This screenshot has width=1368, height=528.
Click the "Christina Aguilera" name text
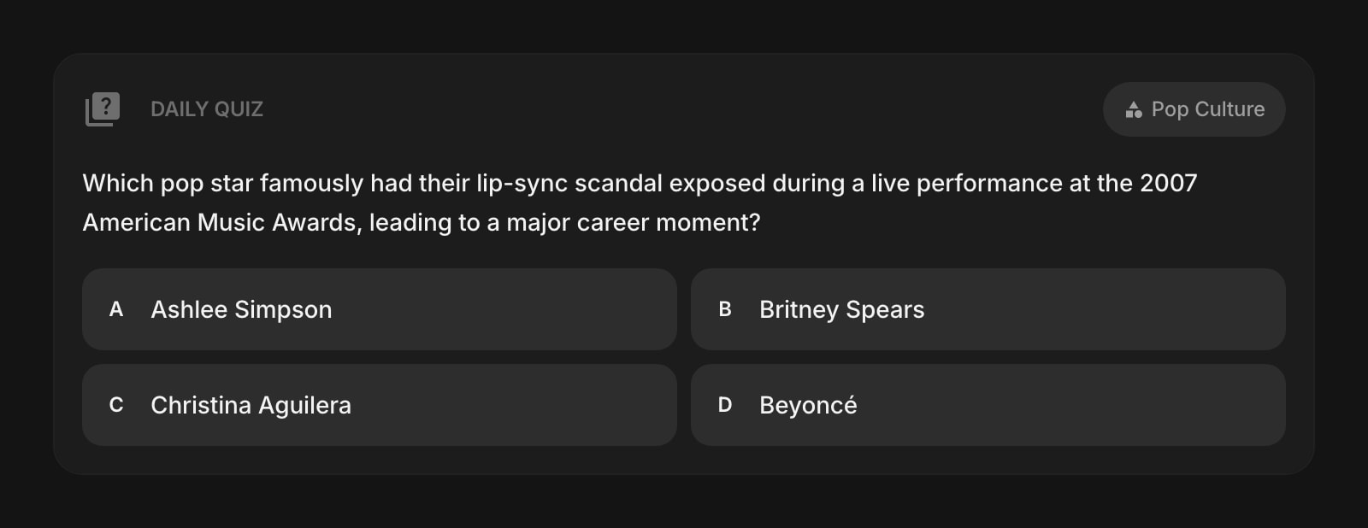point(251,405)
